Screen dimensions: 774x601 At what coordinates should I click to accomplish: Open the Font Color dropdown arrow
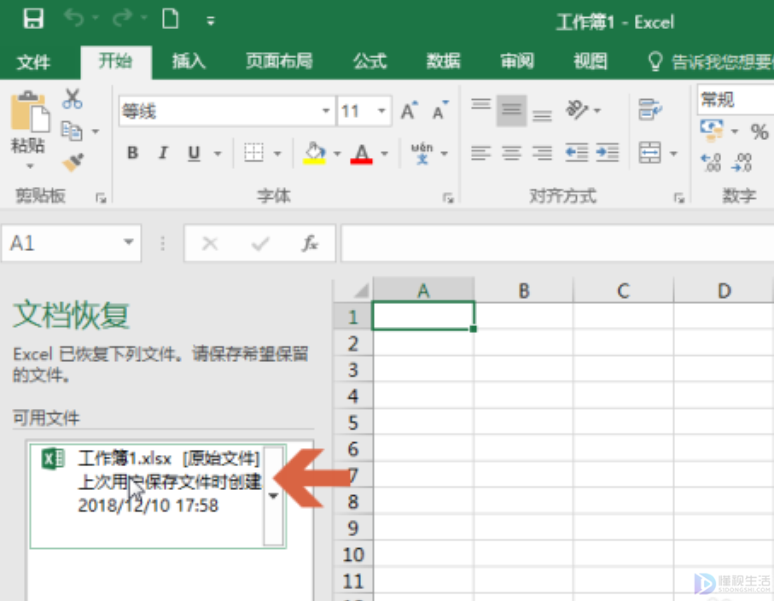tap(385, 154)
